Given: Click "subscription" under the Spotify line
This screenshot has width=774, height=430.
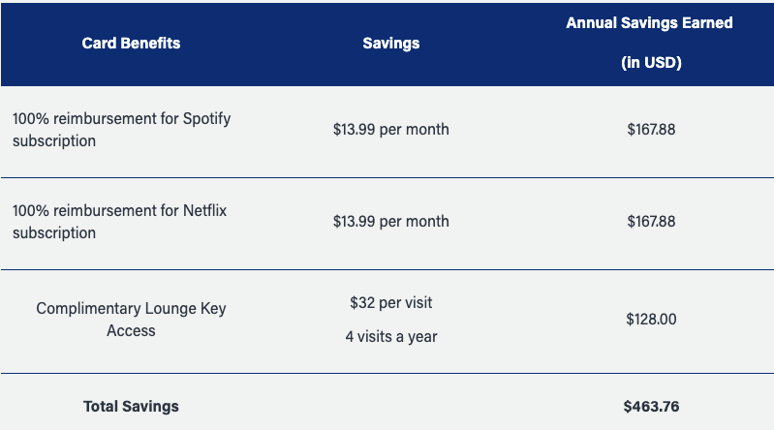Looking at the screenshot, I should [x=54, y=140].
